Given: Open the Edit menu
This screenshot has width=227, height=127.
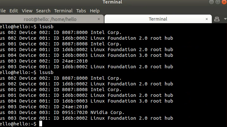Looking at the screenshot, I should pyautogui.click(x=14, y=11).
